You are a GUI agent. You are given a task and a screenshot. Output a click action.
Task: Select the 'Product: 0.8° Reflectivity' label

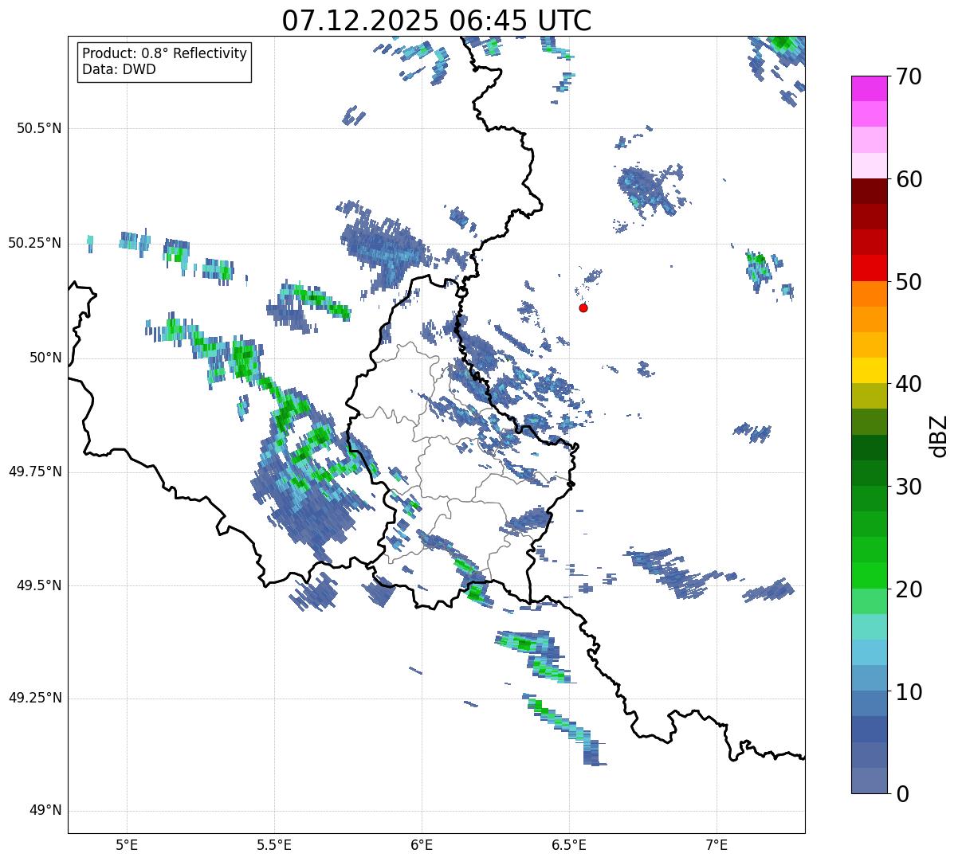click(165, 53)
